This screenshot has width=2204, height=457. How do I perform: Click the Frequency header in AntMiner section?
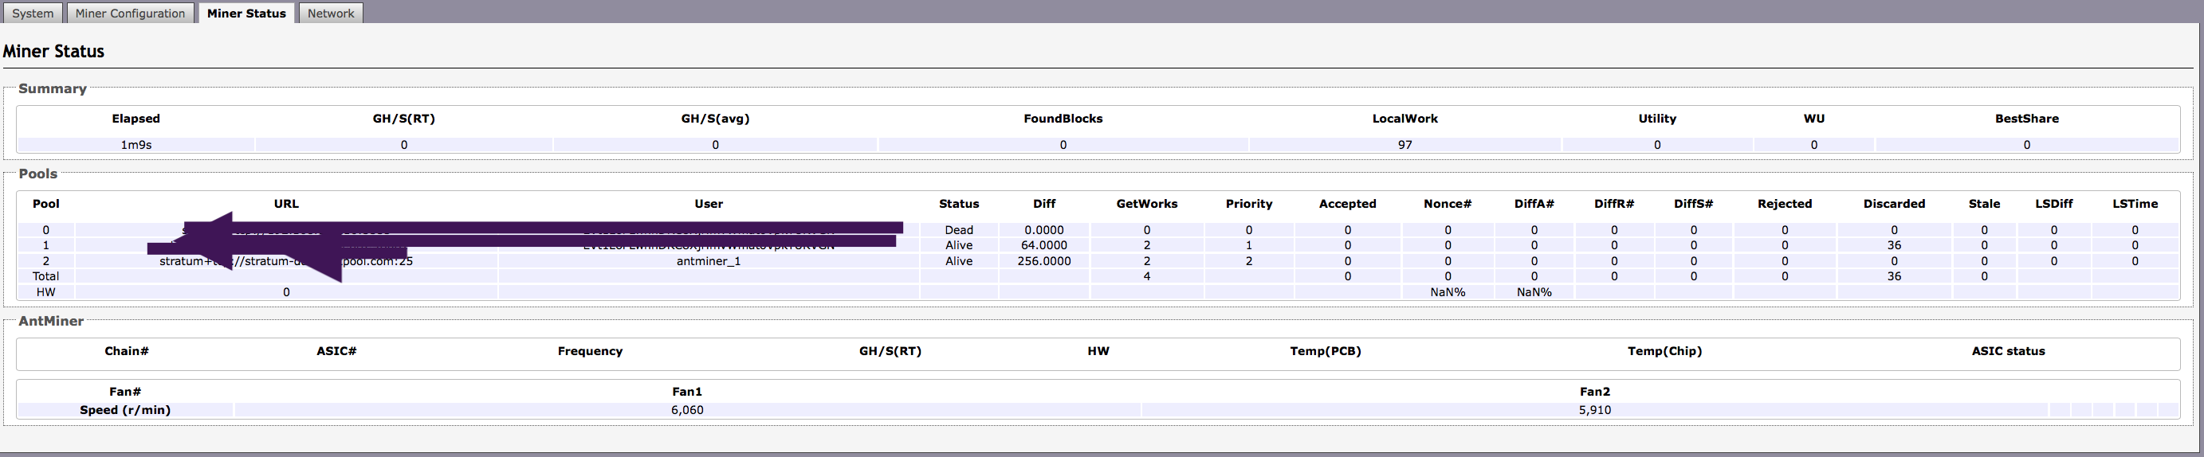[x=590, y=351]
